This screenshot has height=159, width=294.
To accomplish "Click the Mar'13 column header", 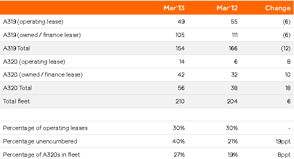I will point(174,8).
